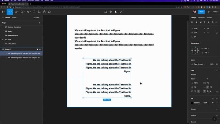Select the Comment tool
220x124 pixels.
49,12
